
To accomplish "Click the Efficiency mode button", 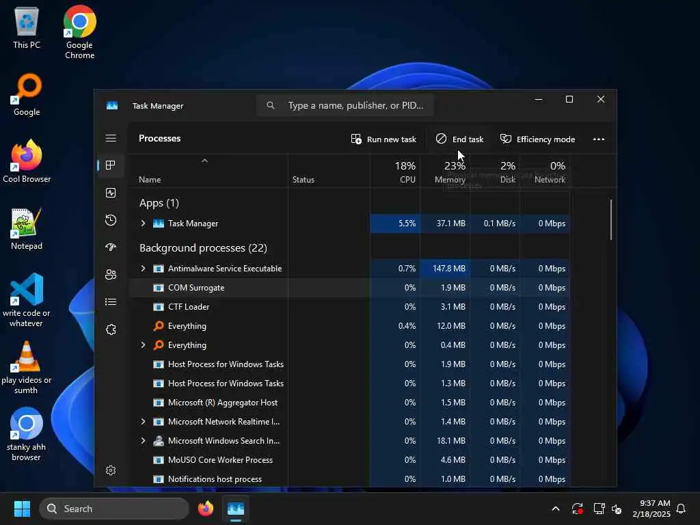I will pos(537,139).
